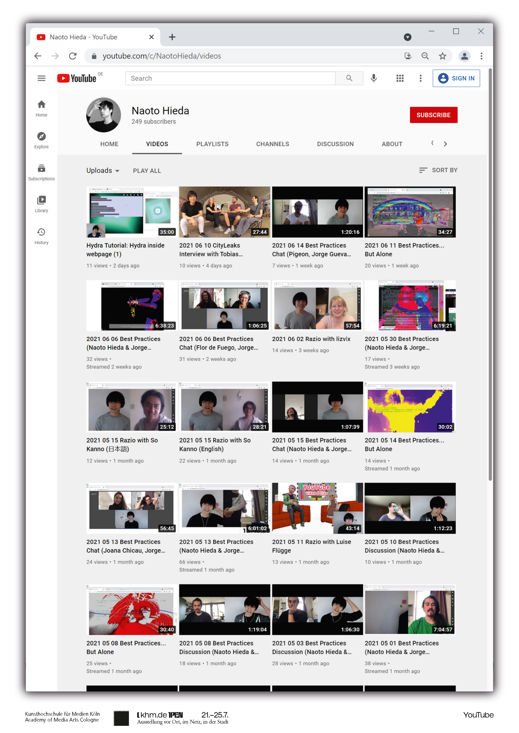The image size is (519, 733).
Task: Expand the Uploads dropdown
Action: (x=103, y=171)
